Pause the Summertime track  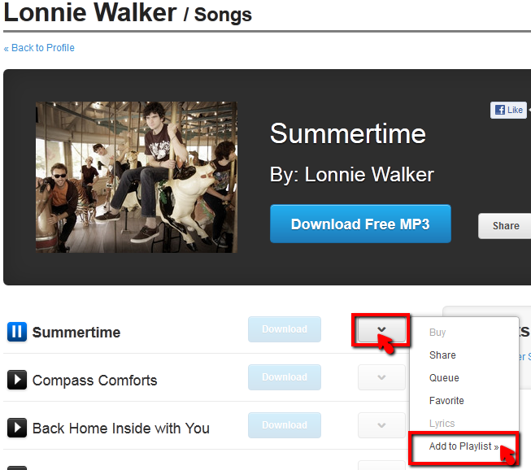16,332
